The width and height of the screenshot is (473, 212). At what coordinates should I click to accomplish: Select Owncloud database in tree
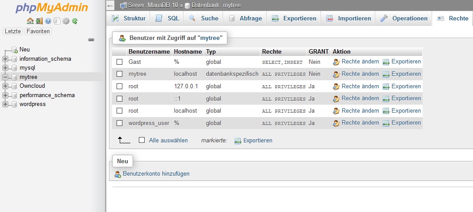[32, 86]
